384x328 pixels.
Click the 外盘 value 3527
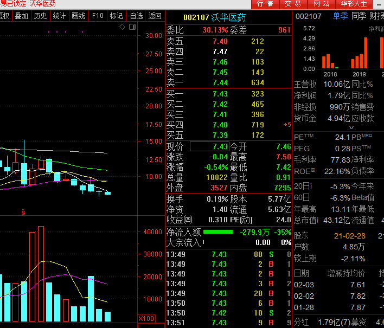tap(219, 188)
